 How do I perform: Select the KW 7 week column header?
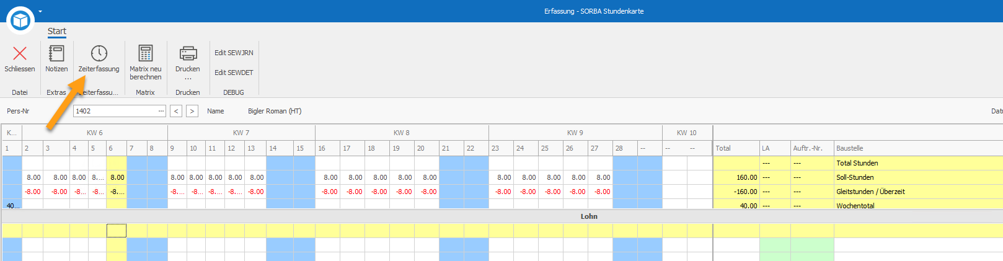coord(241,133)
